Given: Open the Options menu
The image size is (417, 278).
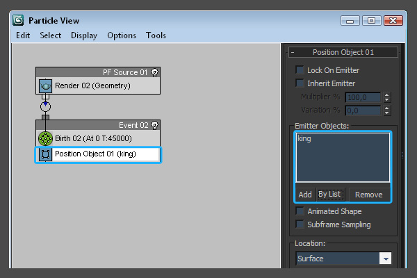Looking at the screenshot, I should 122,35.
